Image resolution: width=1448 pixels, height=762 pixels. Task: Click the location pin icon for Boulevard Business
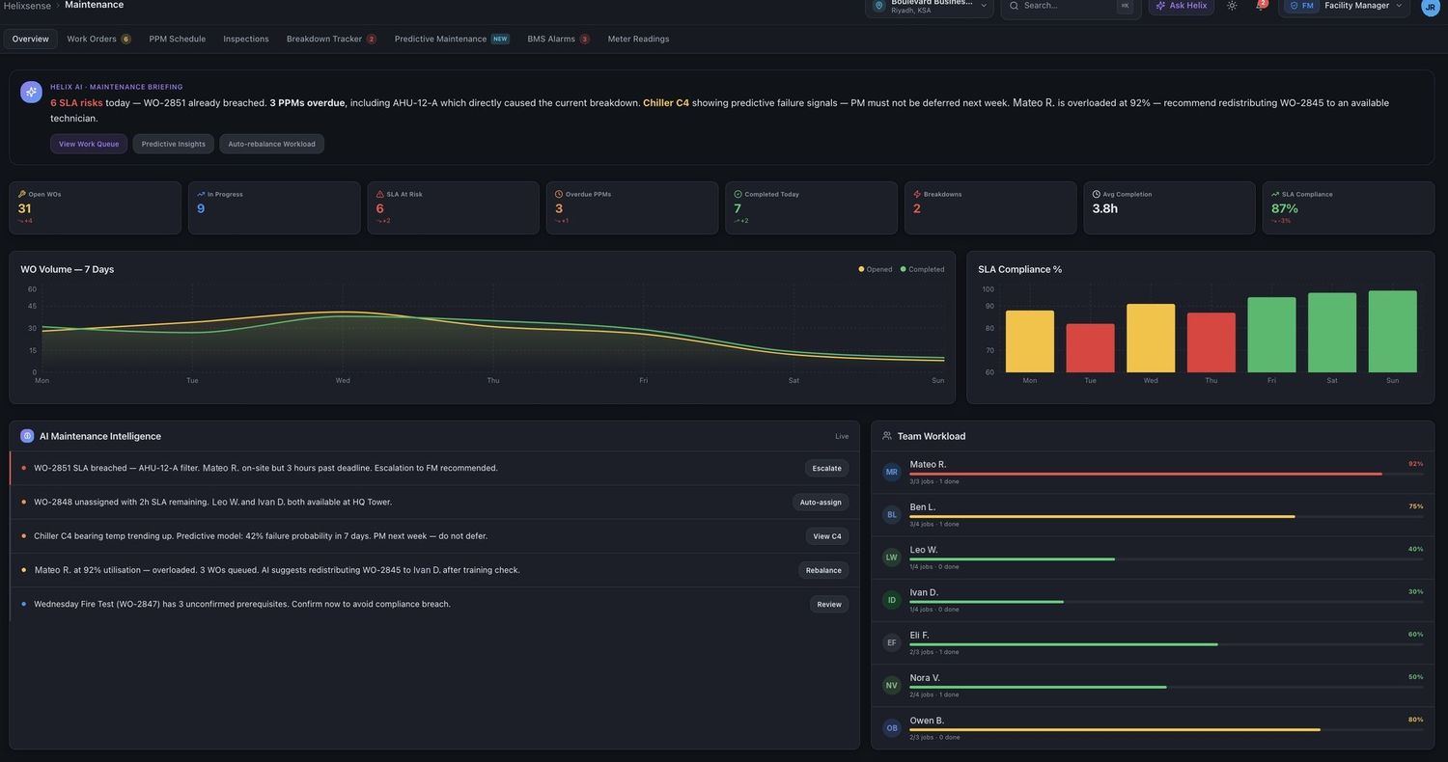[878, 6]
